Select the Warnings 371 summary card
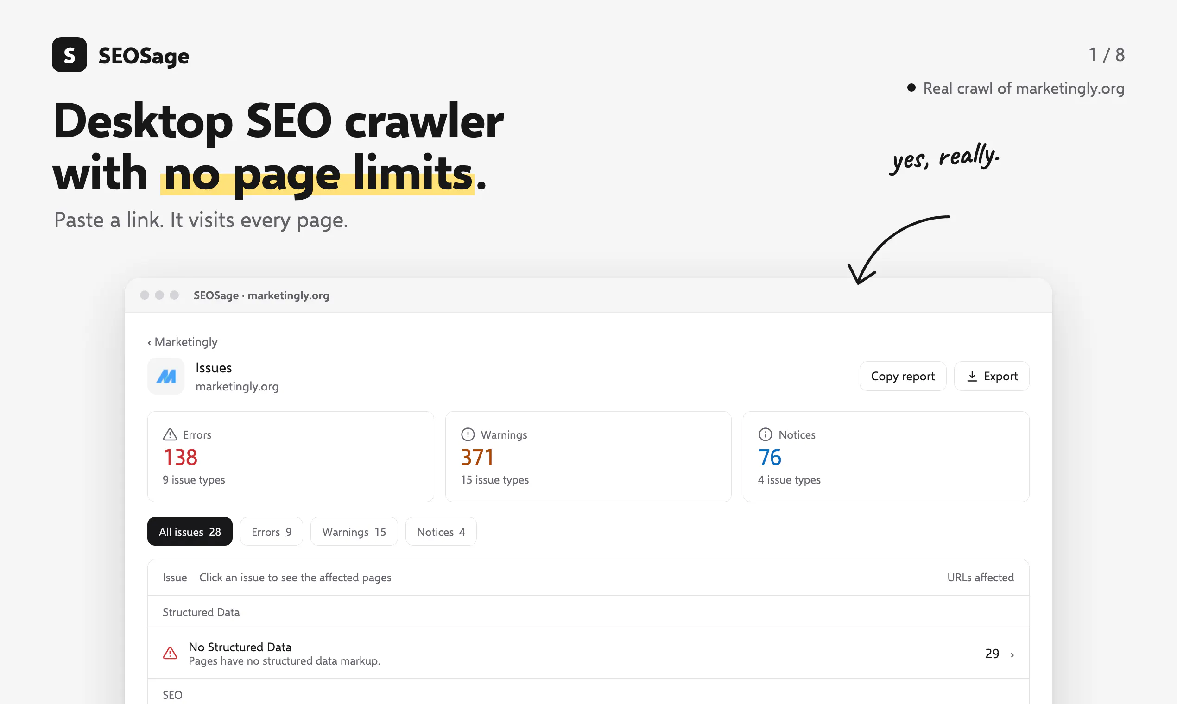The image size is (1177, 704). (588, 456)
